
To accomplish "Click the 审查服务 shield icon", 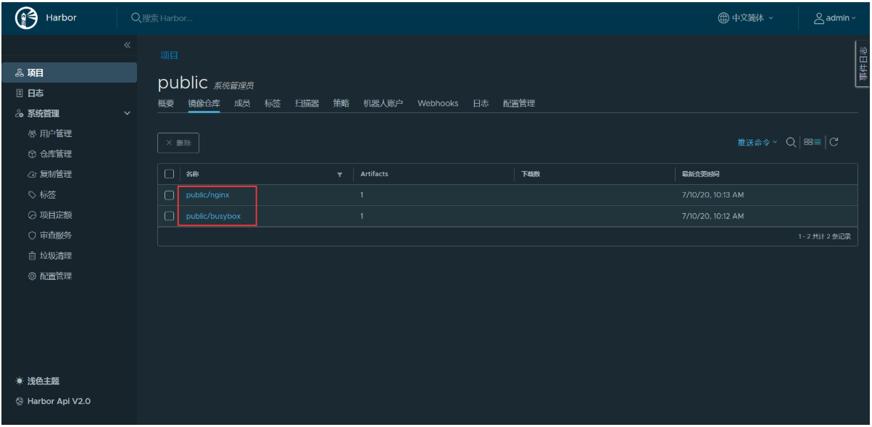I will 32,236.
